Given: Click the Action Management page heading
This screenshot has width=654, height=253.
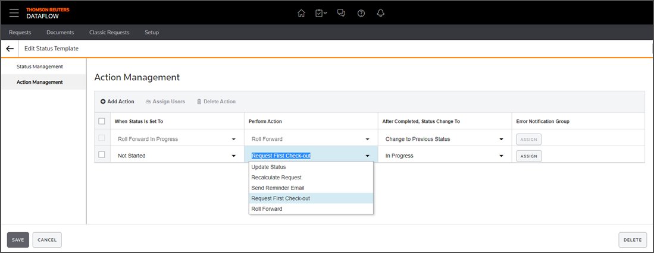Looking at the screenshot, I should [137, 77].
